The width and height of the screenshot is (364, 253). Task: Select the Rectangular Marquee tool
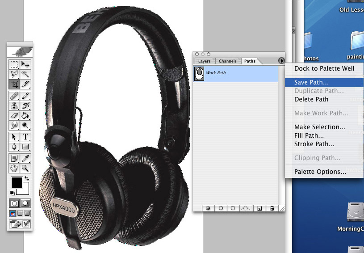(x=14, y=64)
